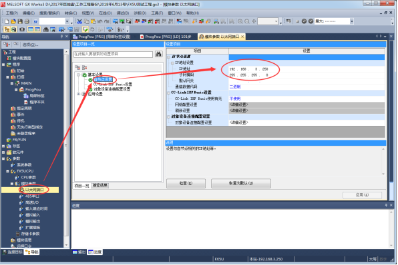Click navigation panel tree filter icon

click(7, 45)
